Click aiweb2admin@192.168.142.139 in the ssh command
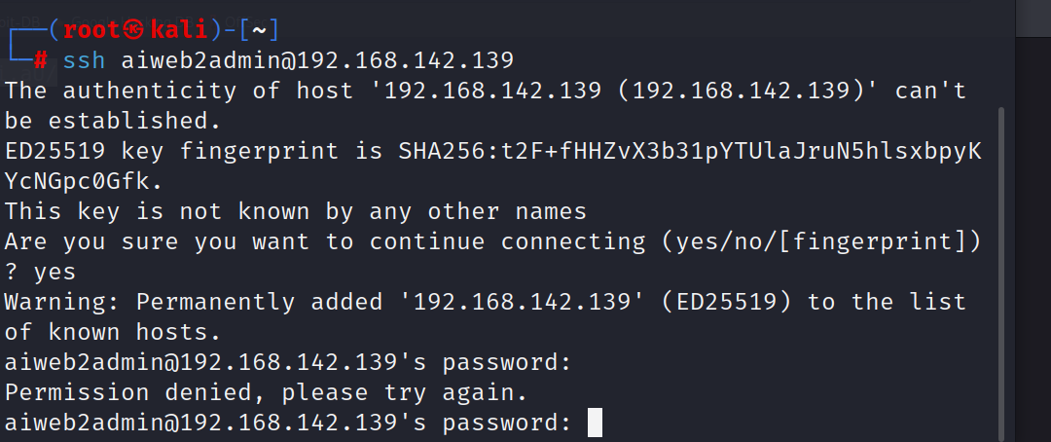The height and width of the screenshot is (442, 1051). [x=317, y=61]
